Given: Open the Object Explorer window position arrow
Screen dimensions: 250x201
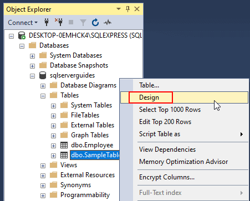Looking at the screenshot, I should pos(119,9).
